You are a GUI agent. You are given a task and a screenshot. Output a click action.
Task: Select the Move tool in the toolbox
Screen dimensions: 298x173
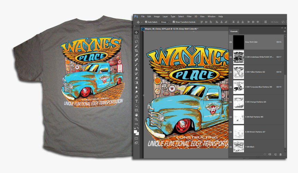pos(136,32)
